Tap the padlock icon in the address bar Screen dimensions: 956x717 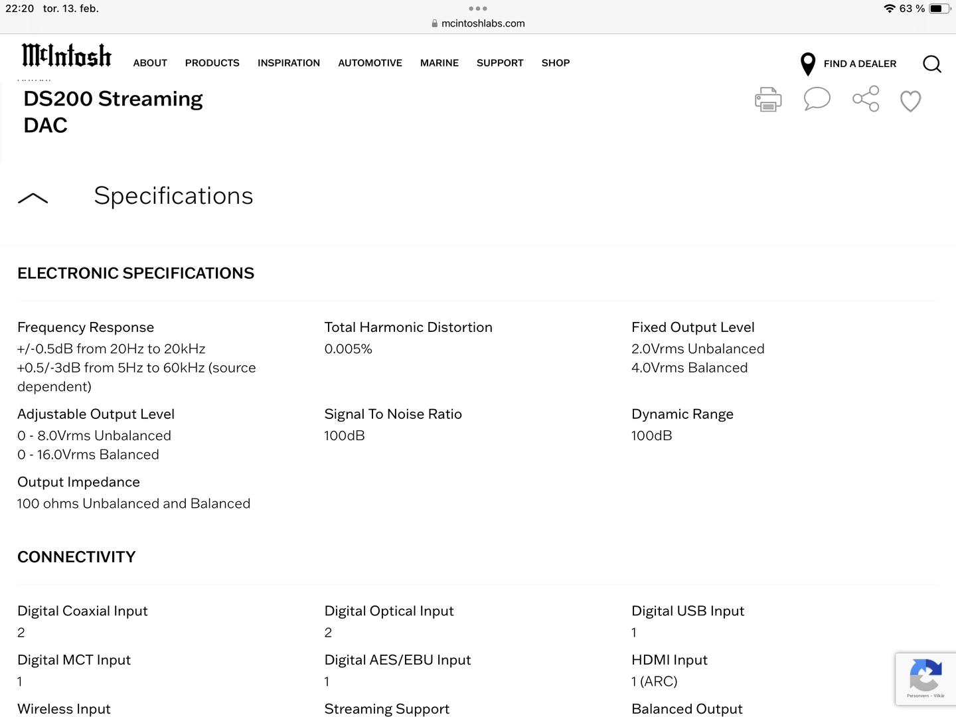(x=435, y=23)
